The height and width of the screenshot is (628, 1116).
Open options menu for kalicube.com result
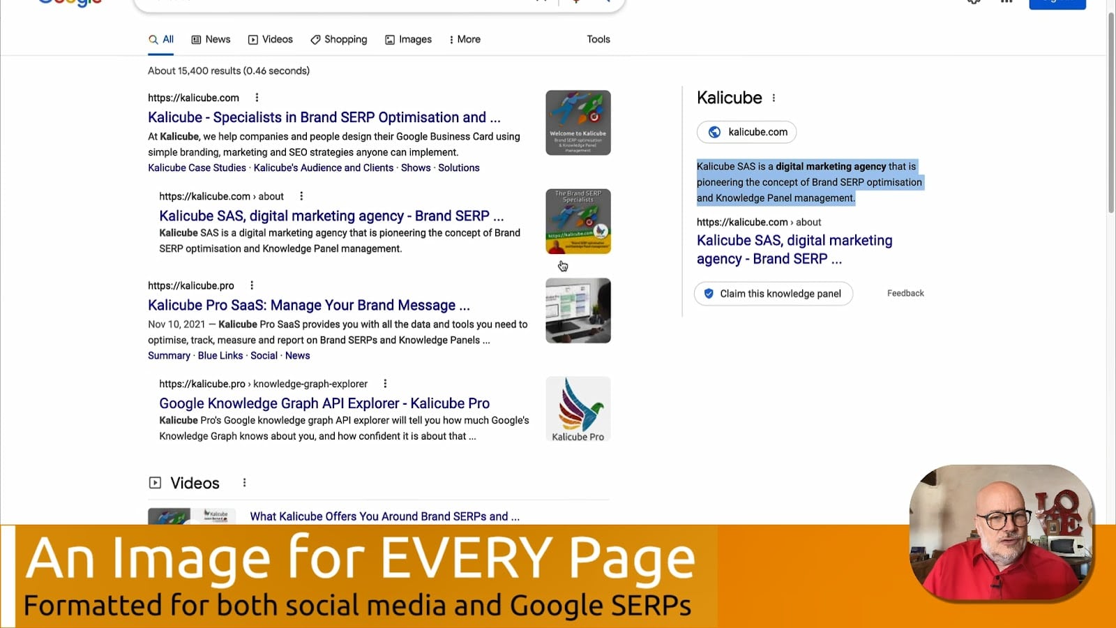tap(257, 98)
